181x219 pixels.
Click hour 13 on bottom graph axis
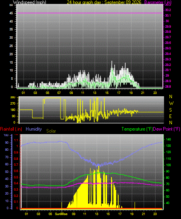[x=96, y=214]
